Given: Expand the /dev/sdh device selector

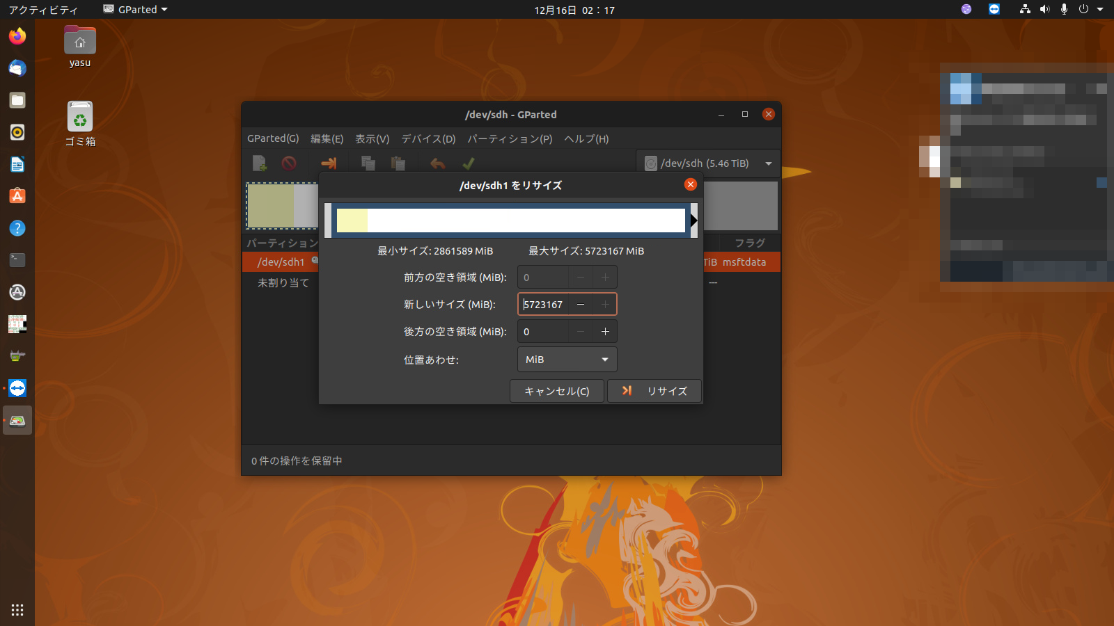Looking at the screenshot, I should (708, 163).
